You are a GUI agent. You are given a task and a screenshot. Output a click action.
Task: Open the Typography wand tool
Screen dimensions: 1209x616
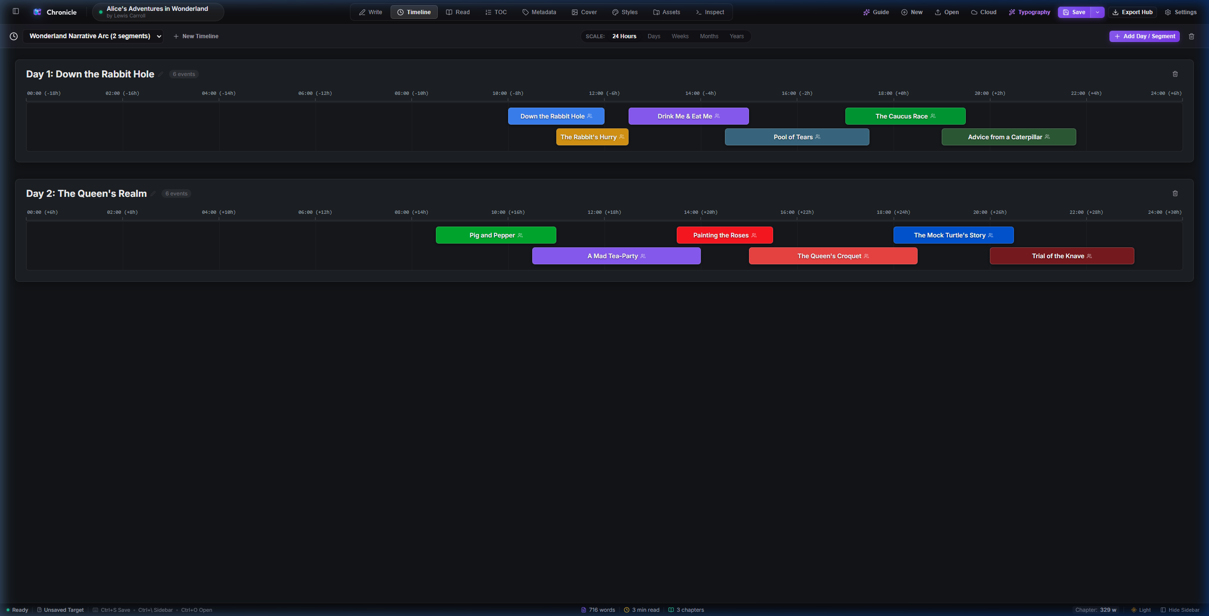pyautogui.click(x=1030, y=12)
